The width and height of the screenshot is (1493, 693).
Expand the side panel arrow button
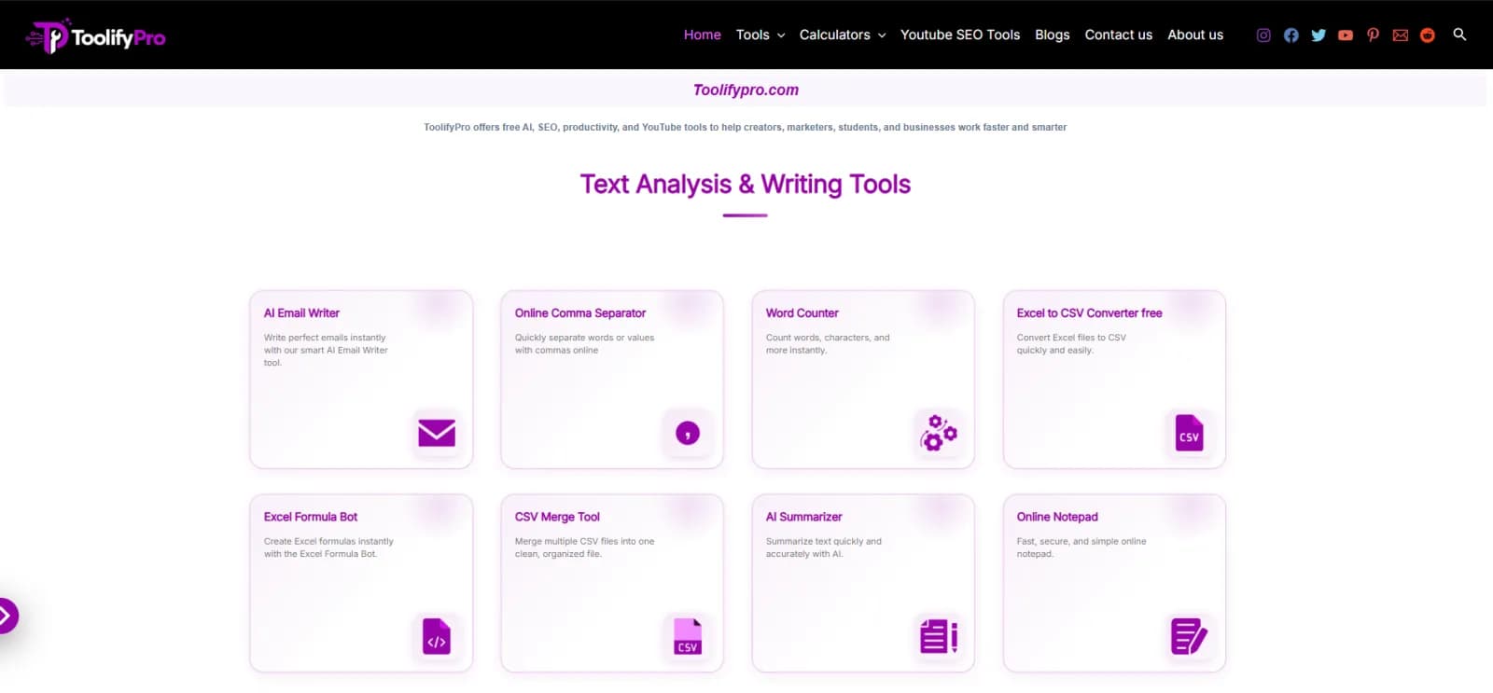(6, 616)
